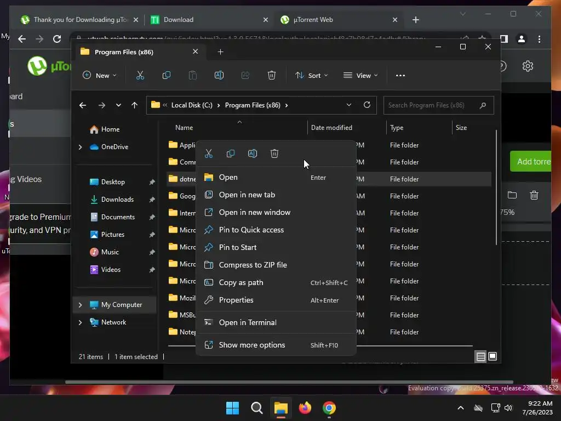Screen dimensions: 561x421
Task: Close the Program Files (x86) tab
Action: pos(196,52)
